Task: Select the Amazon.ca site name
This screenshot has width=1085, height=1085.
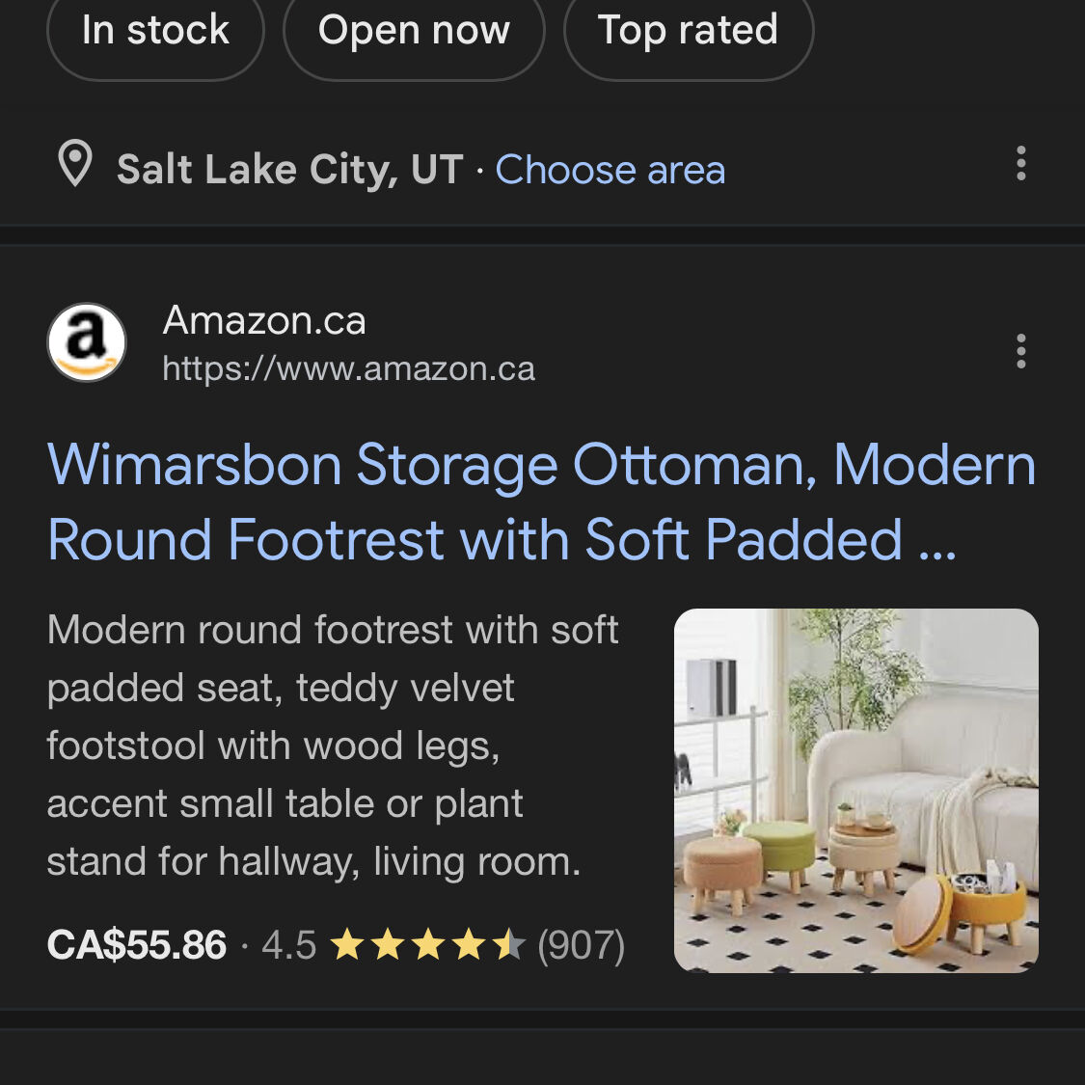Action: pos(264,320)
